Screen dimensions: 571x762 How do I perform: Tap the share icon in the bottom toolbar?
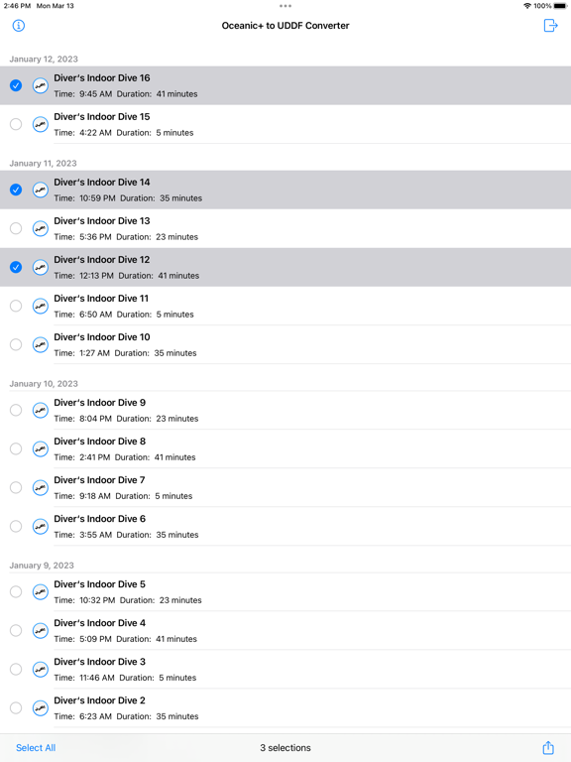tap(548, 747)
